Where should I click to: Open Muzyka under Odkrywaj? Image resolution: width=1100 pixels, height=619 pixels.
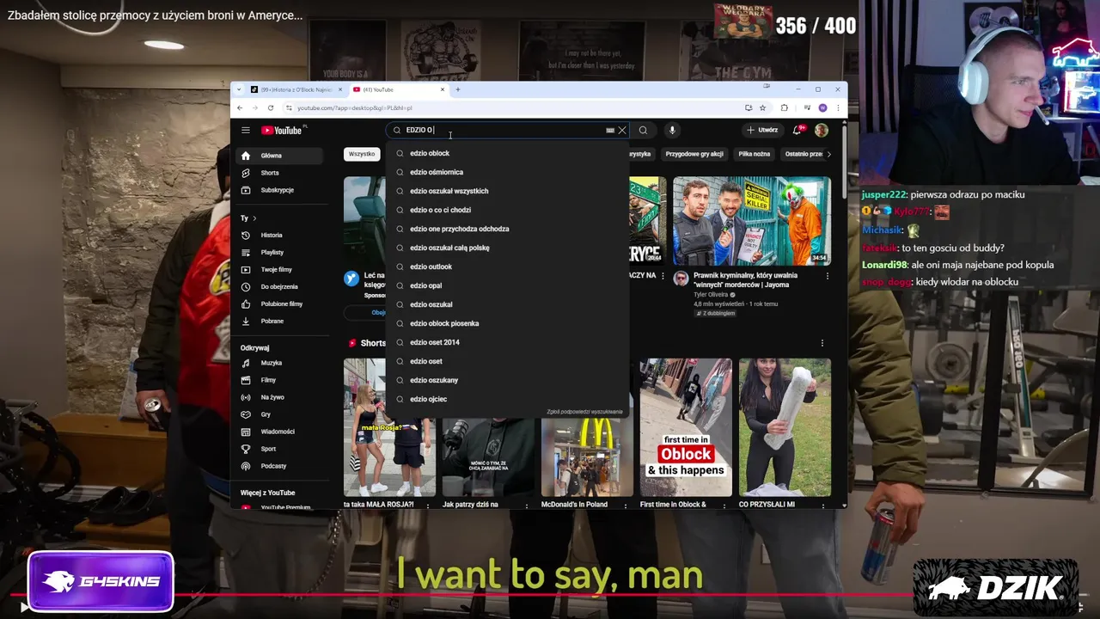(278, 363)
